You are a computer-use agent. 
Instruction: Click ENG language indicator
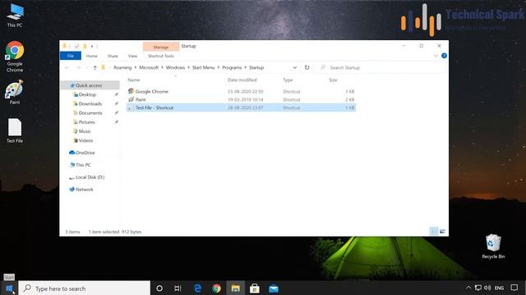click(x=499, y=288)
